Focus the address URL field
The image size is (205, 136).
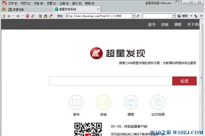point(99,16)
